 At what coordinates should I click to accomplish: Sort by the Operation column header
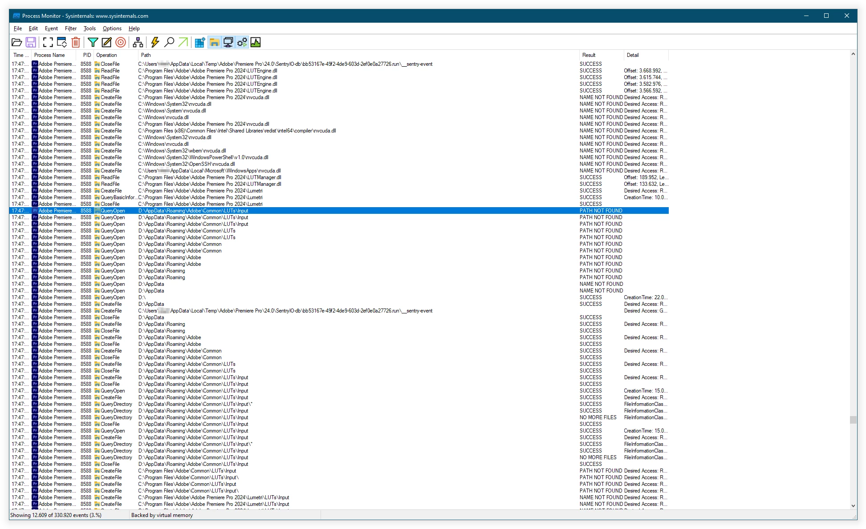[107, 55]
